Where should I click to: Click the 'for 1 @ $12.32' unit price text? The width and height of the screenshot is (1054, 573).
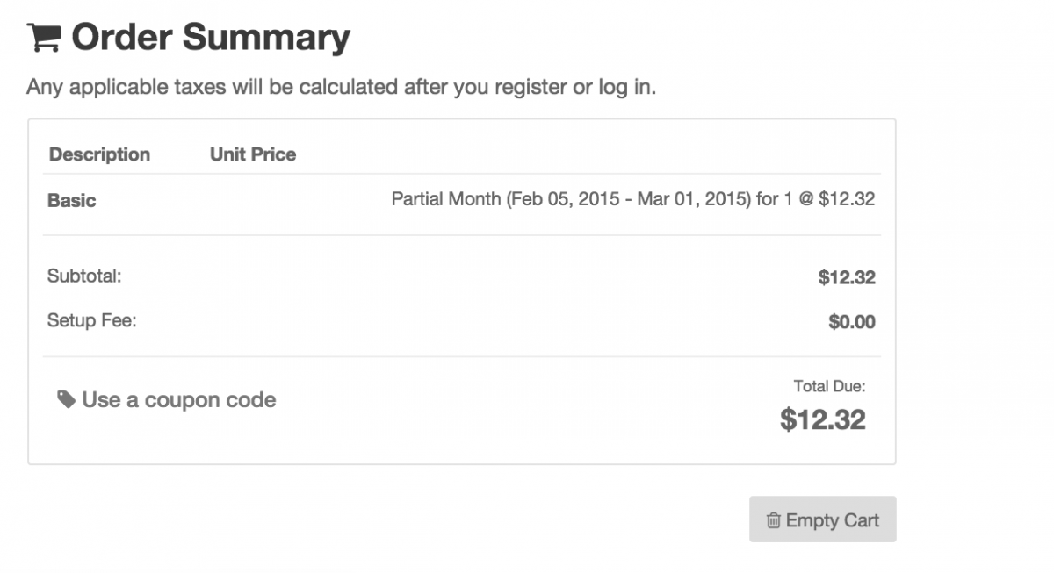pos(816,199)
